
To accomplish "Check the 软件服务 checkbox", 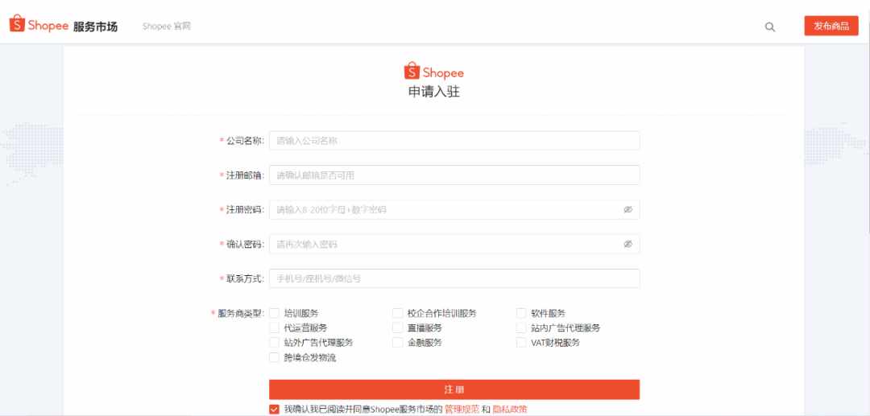I will 521,313.
